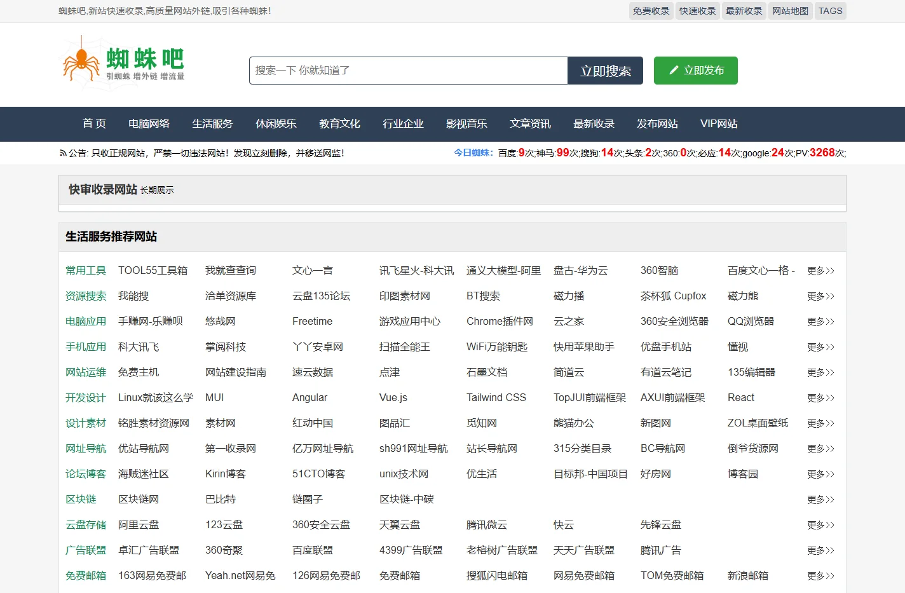Open the 新浪邮箱 link

pyautogui.click(x=748, y=576)
